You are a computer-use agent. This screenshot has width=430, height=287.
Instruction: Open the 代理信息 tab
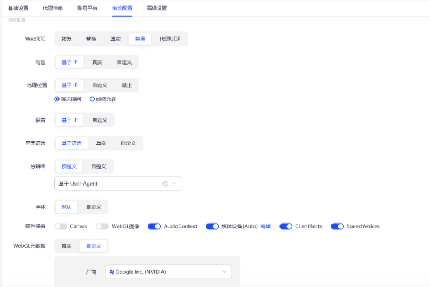pyautogui.click(x=53, y=8)
